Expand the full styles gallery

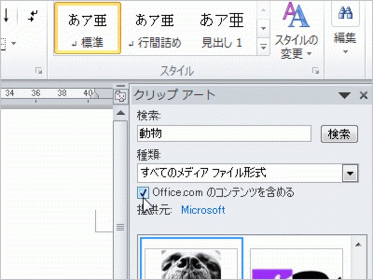coord(263,47)
